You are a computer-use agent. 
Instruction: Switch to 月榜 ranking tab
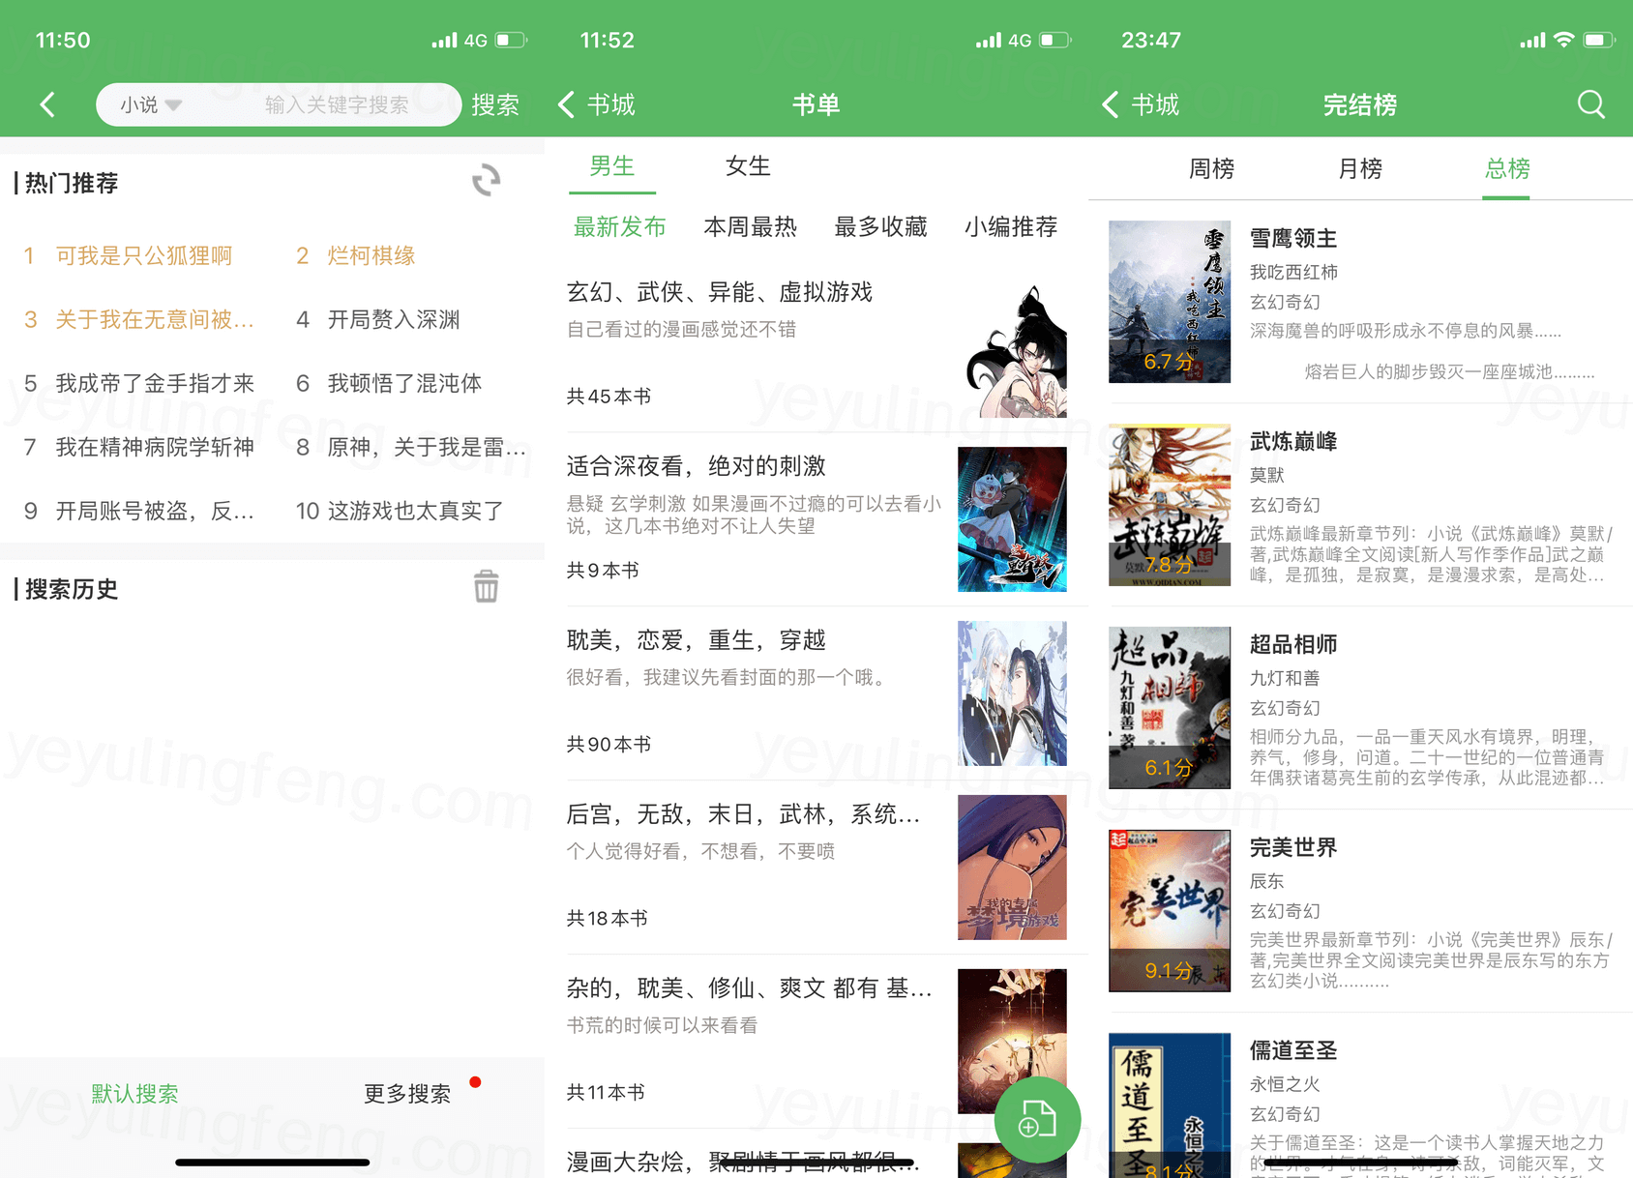(1359, 169)
